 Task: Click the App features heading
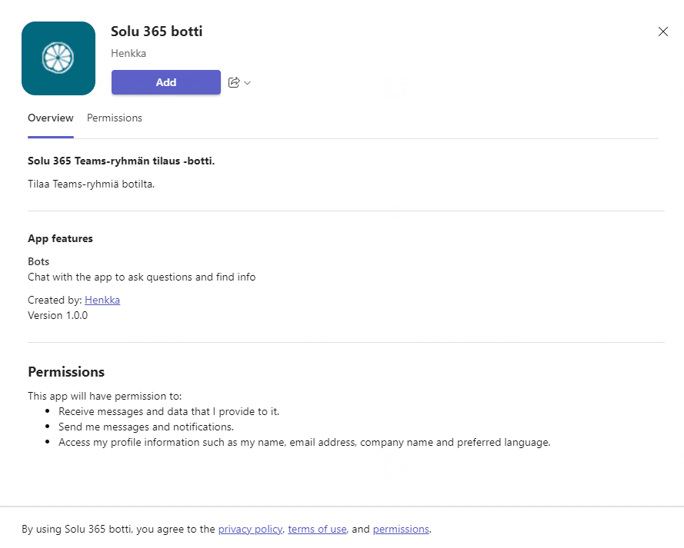coord(60,238)
